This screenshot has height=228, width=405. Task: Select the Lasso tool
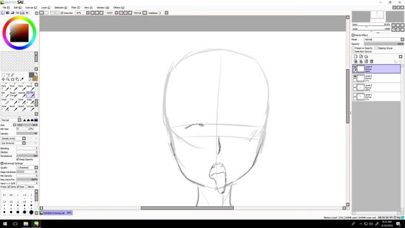click(x=8, y=75)
